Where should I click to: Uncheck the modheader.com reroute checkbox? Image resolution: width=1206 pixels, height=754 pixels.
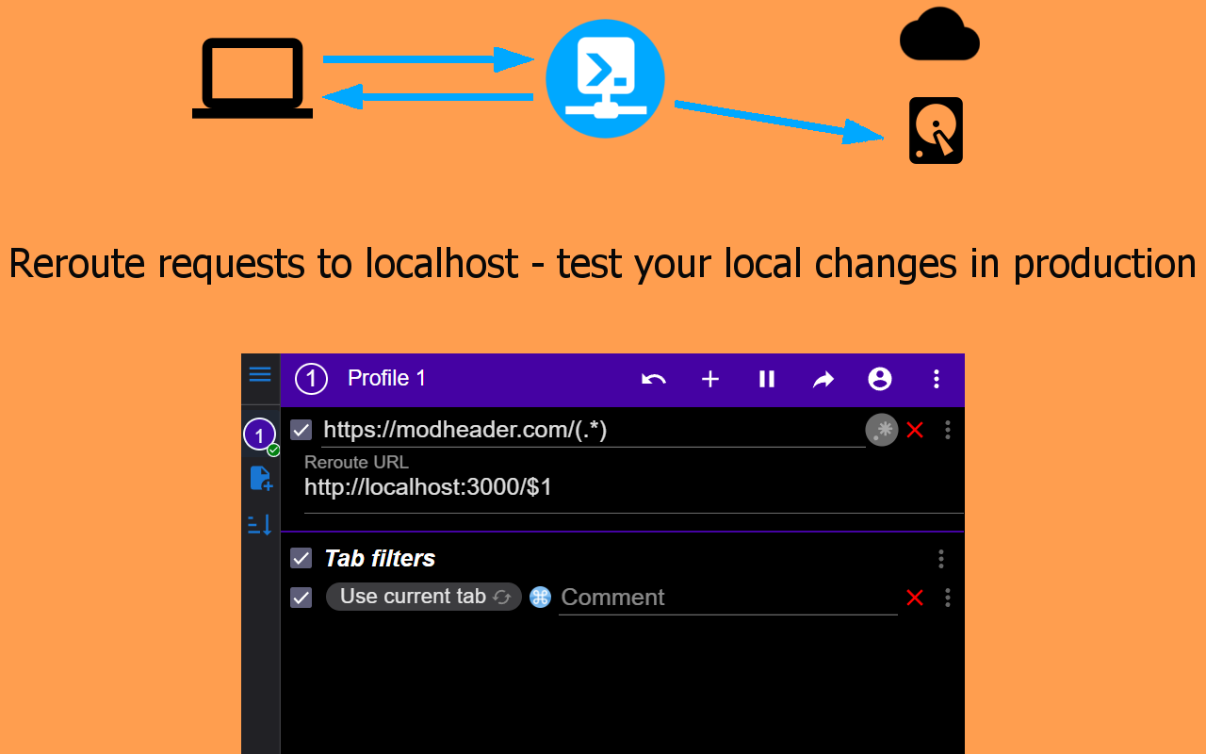301,430
